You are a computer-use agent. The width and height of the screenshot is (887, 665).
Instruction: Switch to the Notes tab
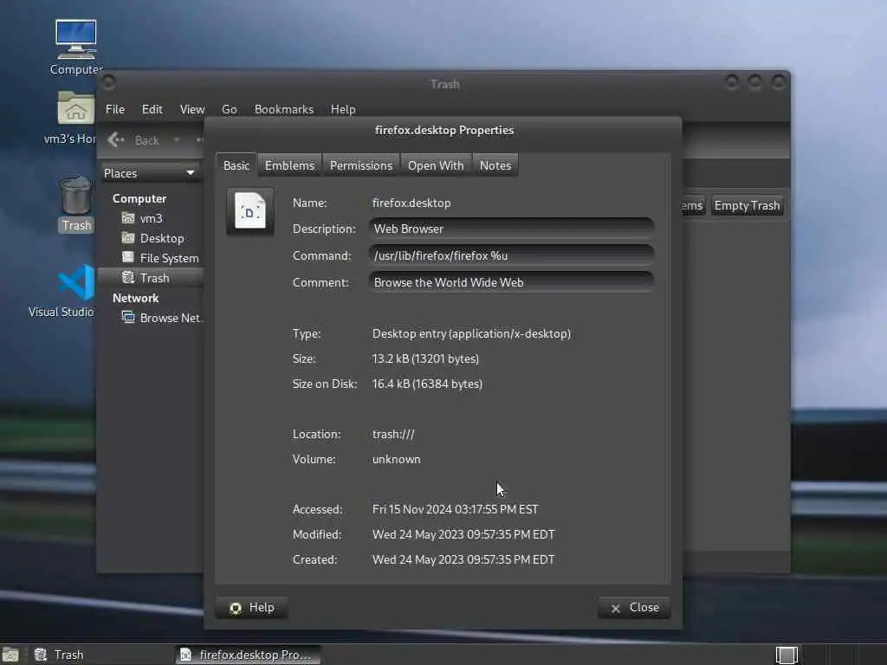(495, 165)
